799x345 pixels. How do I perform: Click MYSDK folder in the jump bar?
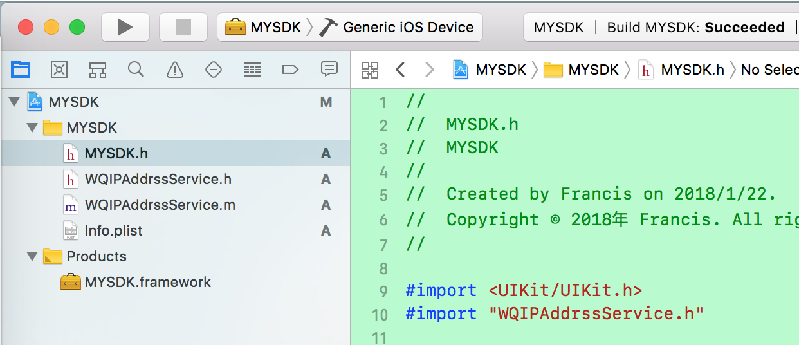pyautogui.click(x=582, y=70)
